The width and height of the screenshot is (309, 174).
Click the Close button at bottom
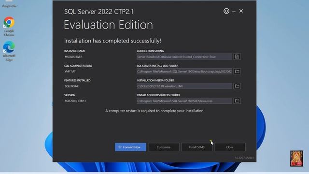tap(230, 147)
